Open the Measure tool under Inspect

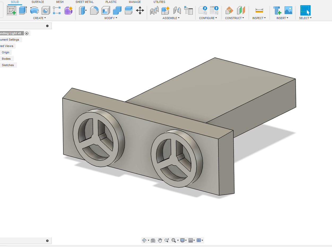(259, 10)
